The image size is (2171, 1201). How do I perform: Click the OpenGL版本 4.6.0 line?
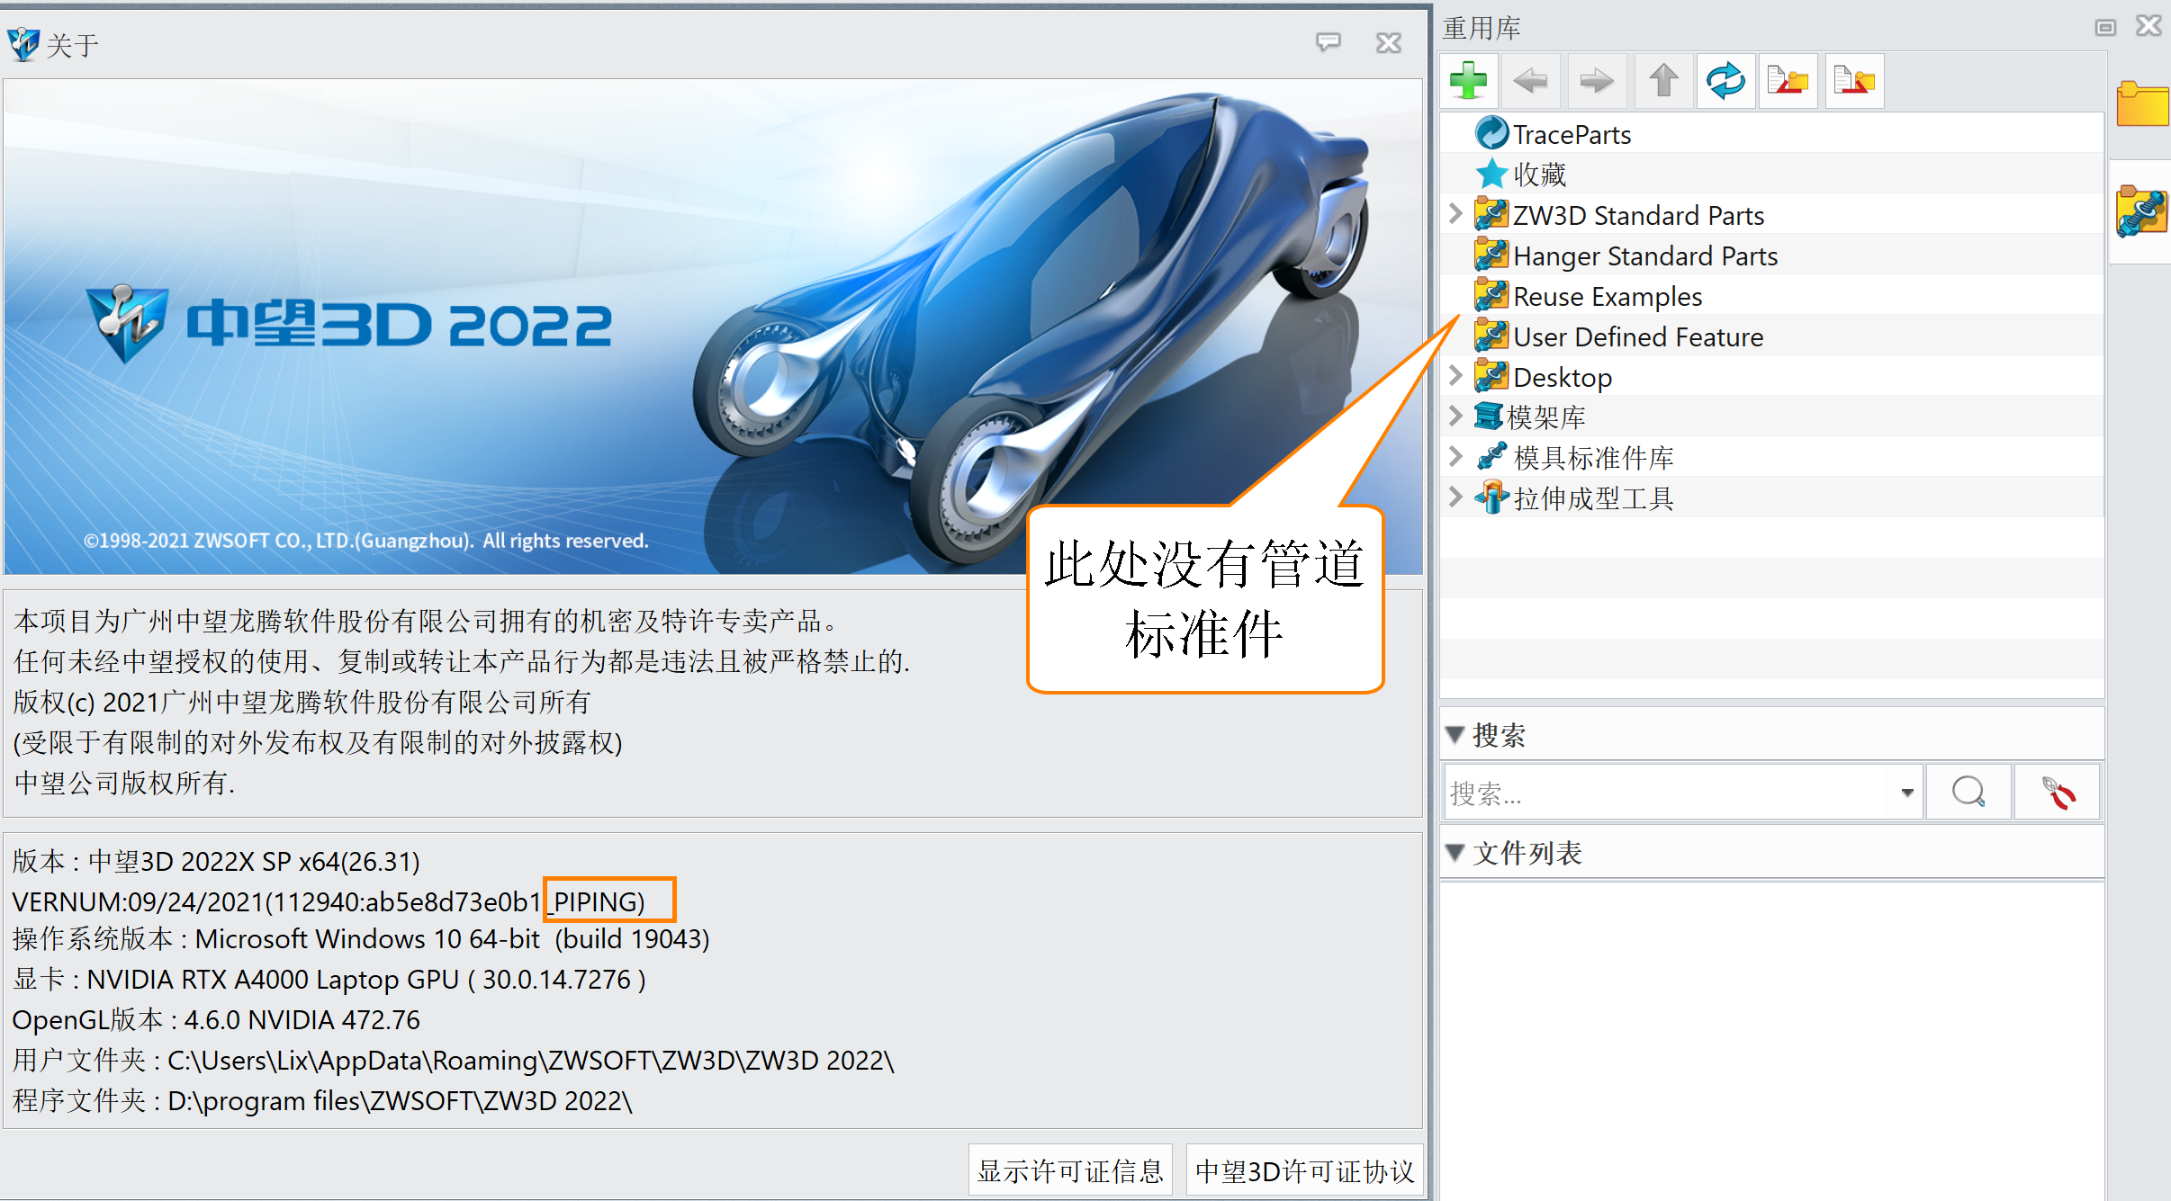[216, 1019]
